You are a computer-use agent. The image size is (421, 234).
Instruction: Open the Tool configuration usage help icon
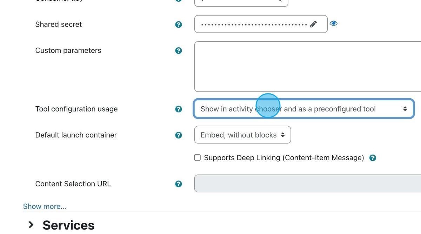pos(179,109)
